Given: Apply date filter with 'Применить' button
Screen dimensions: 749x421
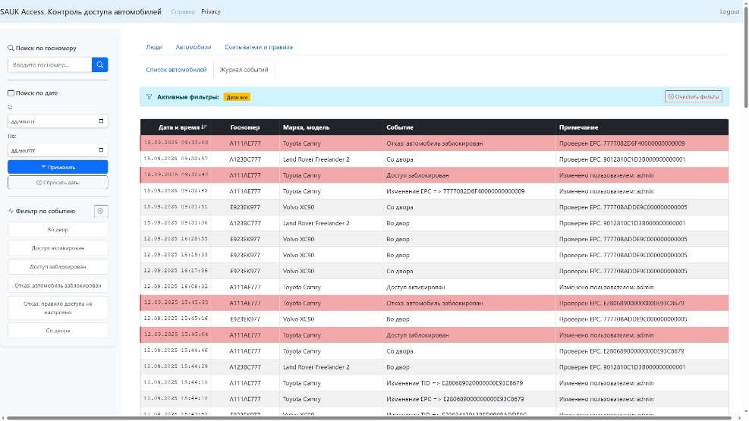Looking at the screenshot, I should [58, 167].
